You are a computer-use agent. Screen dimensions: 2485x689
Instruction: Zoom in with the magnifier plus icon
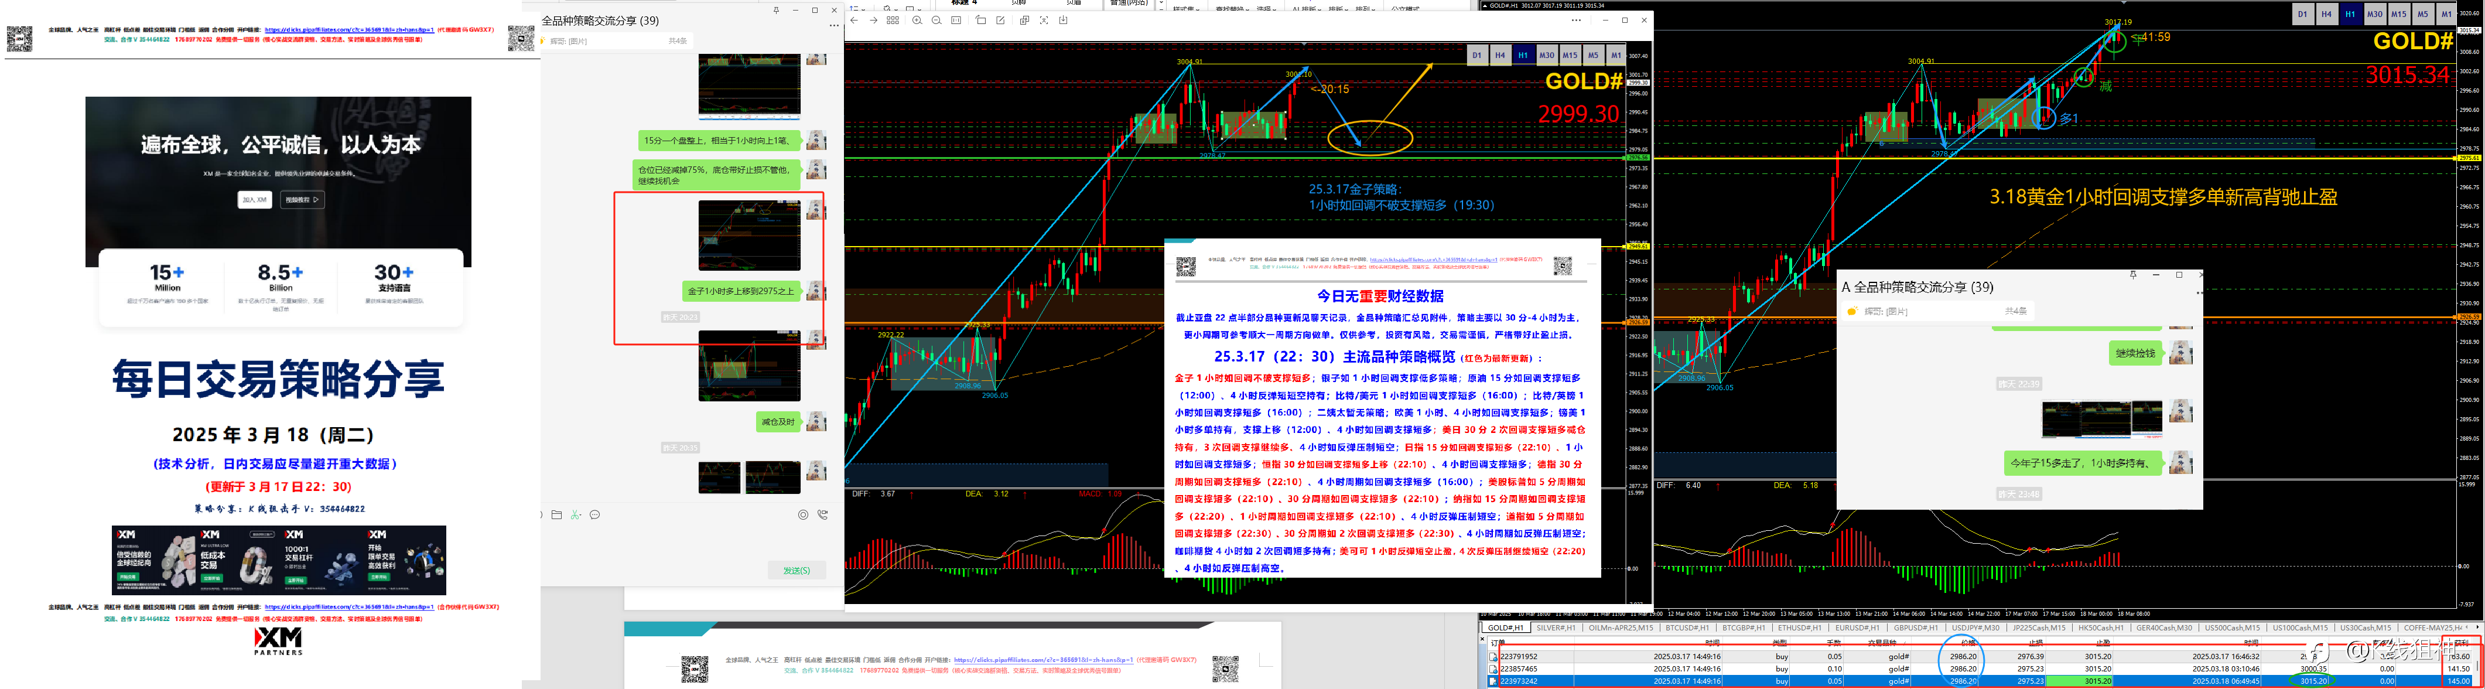pos(917,21)
